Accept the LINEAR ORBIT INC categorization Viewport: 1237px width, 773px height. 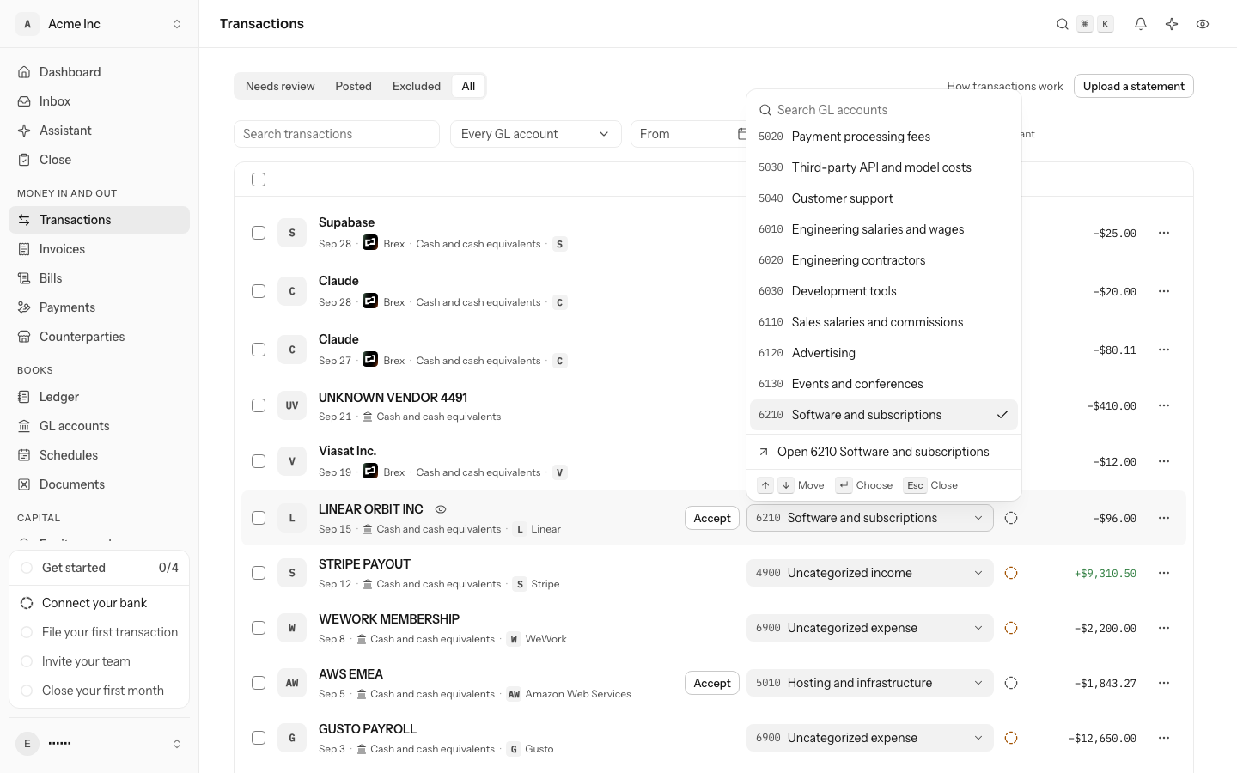coord(712,518)
